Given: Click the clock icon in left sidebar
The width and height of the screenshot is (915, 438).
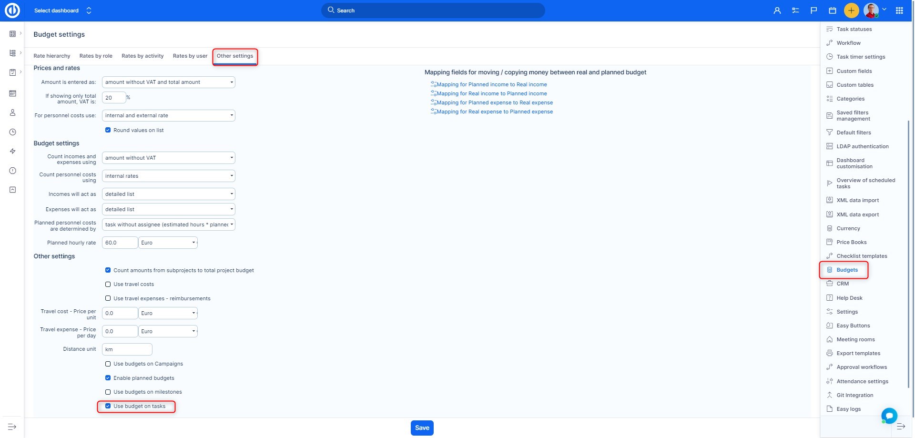Looking at the screenshot, I should click(13, 132).
